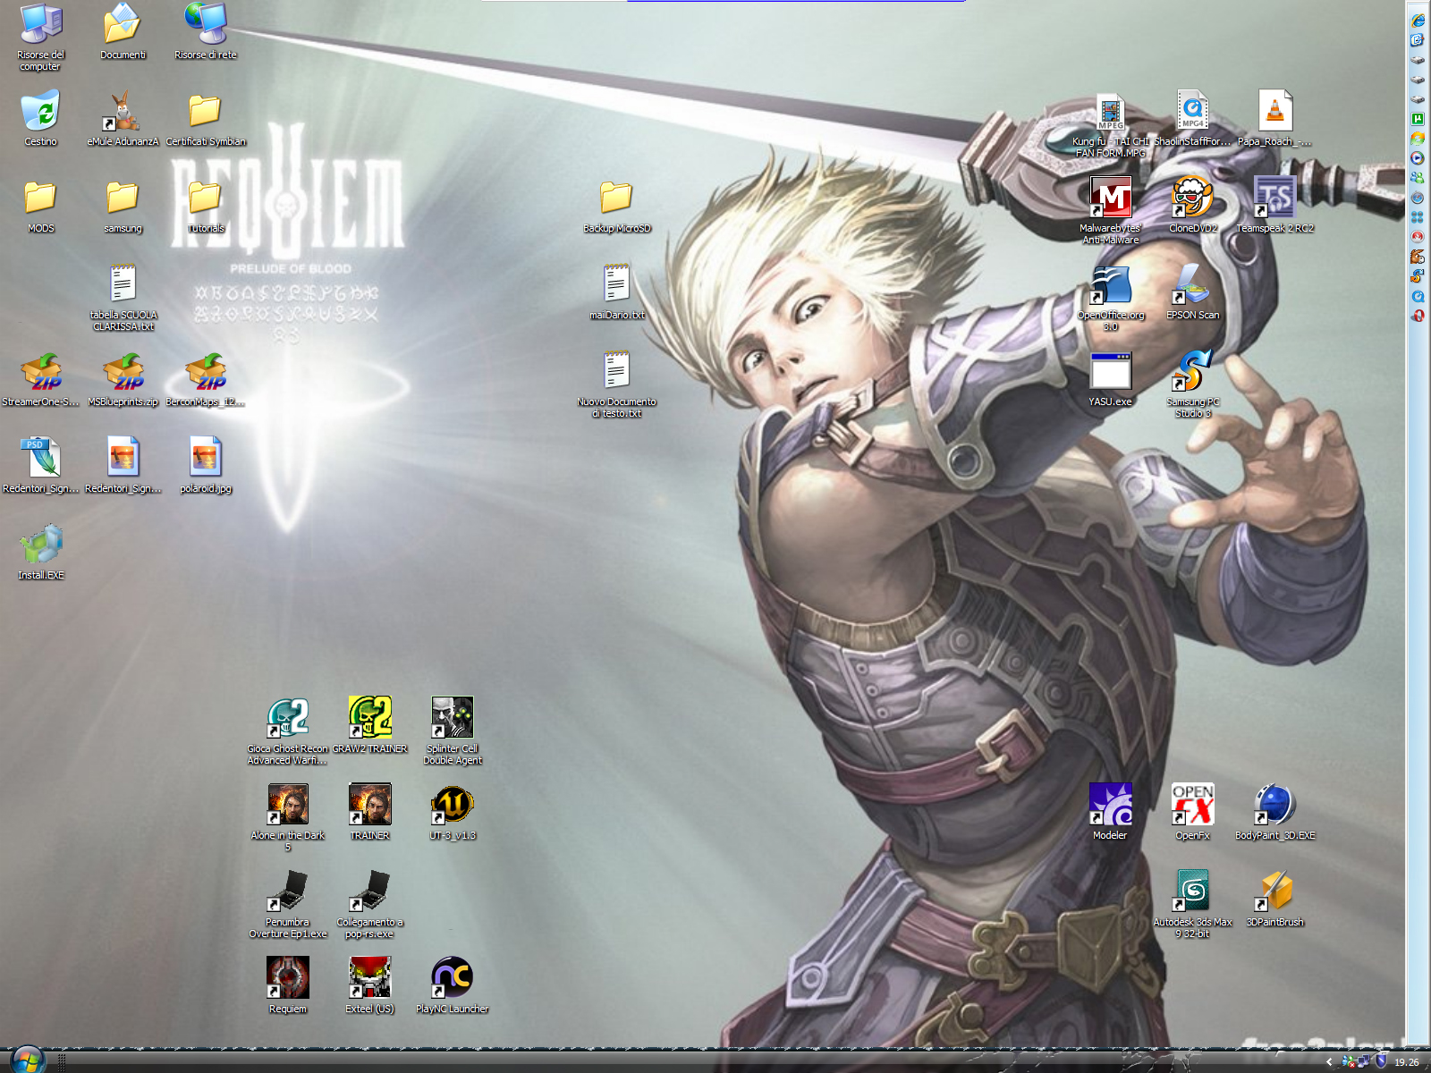
Task: Launch Teamspeak 2 RC2
Action: pyautogui.click(x=1274, y=207)
